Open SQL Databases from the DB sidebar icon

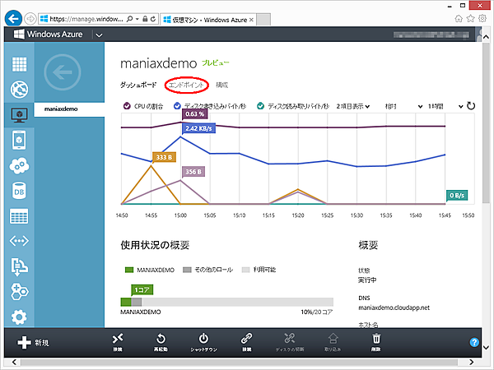(18, 190)
